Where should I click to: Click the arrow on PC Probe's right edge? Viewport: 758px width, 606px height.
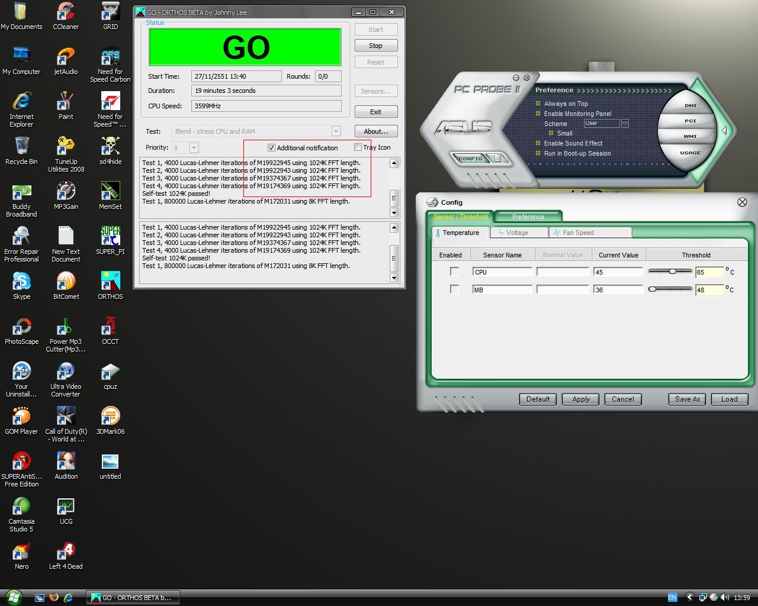[x=724, y=130]
